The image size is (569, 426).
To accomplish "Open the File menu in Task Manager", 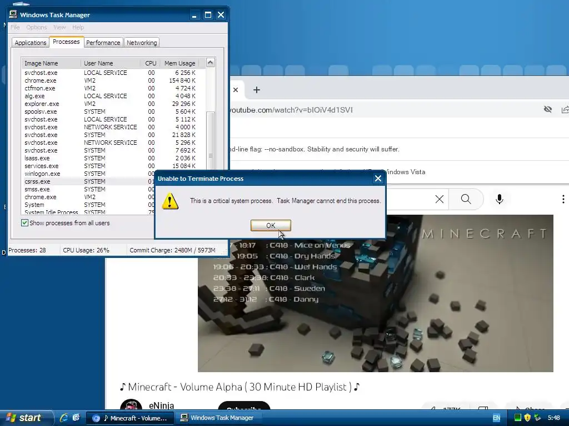I will pyautogui.click(x=15, y=27).
